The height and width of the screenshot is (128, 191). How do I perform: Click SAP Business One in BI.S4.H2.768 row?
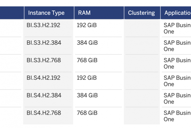click(177, 116)
